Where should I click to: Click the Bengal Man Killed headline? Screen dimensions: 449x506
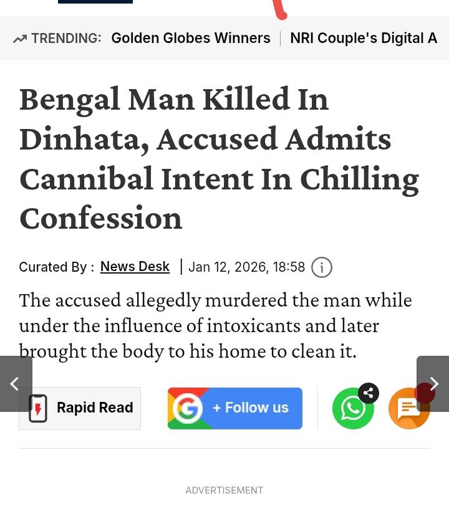[218, 158]
